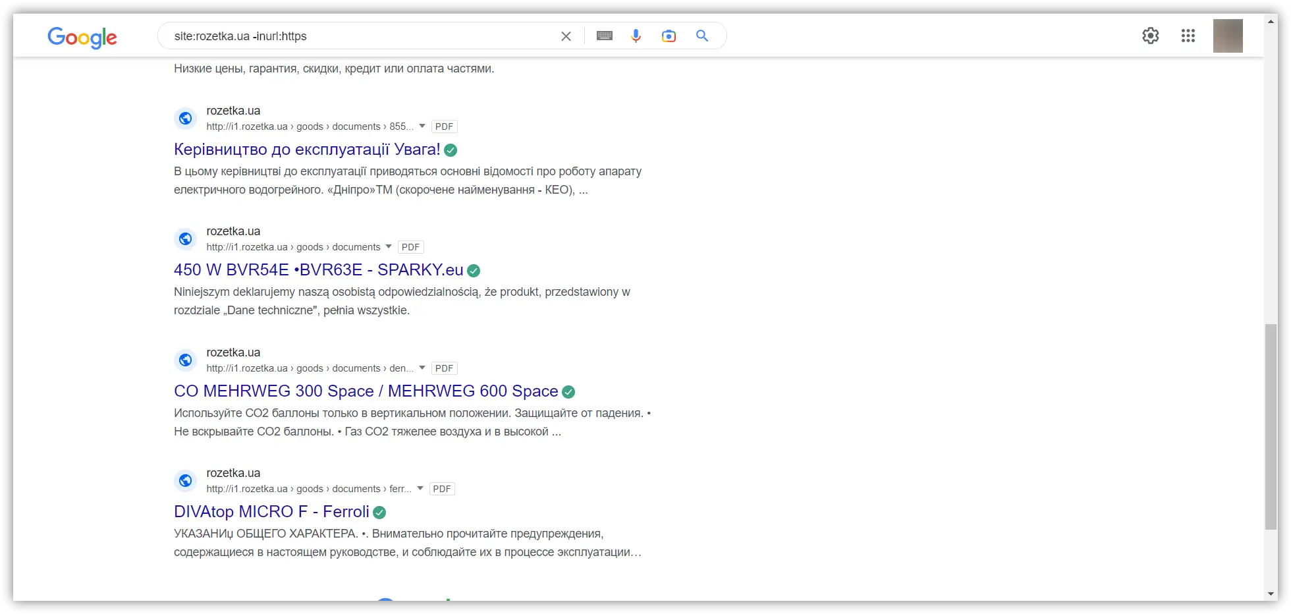Open CO MEHRWEG 300 Space result link

pyautogui.click(x=366, y=391)
